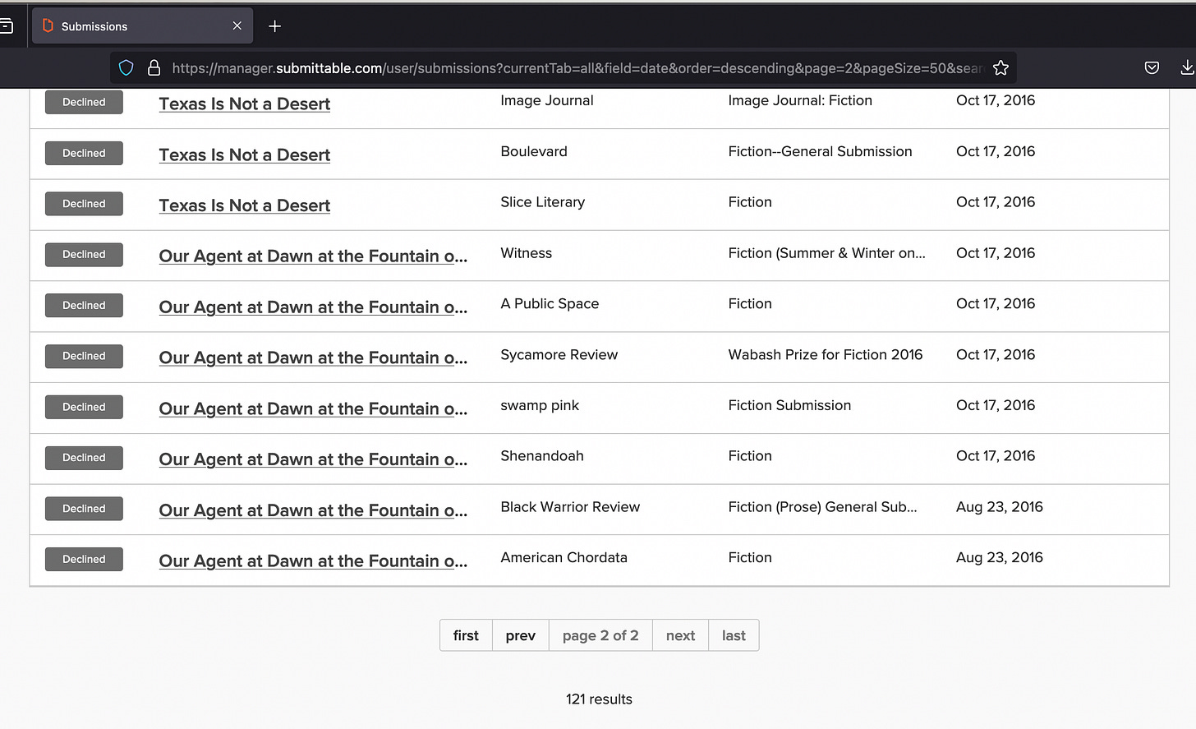Go to the first page of results
The image size is (1196, 729).
coord(466,635)
